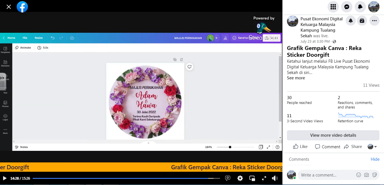Close the video viewer with the X

point(9,7)
